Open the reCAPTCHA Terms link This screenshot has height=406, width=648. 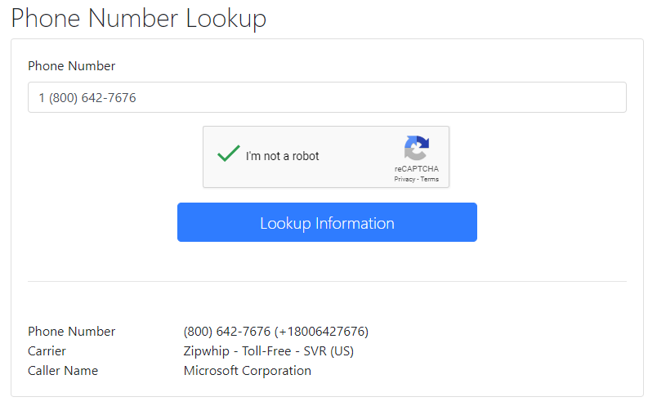[x=429, y=179]
